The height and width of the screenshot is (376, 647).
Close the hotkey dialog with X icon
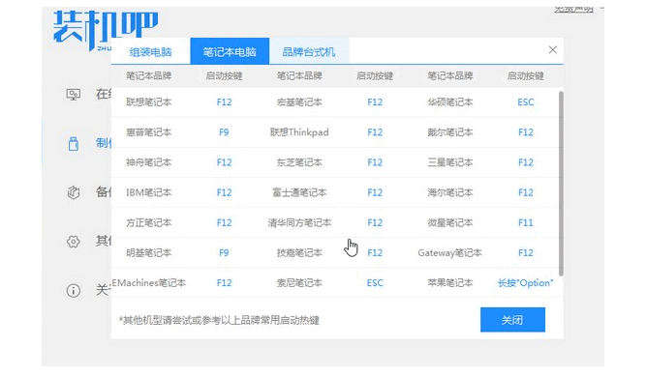pyautogui.click(x=552, y=50)
